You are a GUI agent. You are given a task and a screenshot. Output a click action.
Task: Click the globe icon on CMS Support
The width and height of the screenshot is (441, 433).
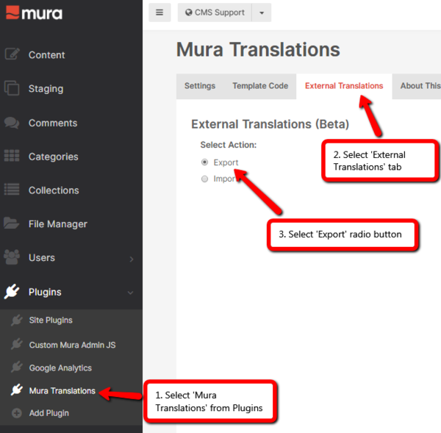point(189,12)
